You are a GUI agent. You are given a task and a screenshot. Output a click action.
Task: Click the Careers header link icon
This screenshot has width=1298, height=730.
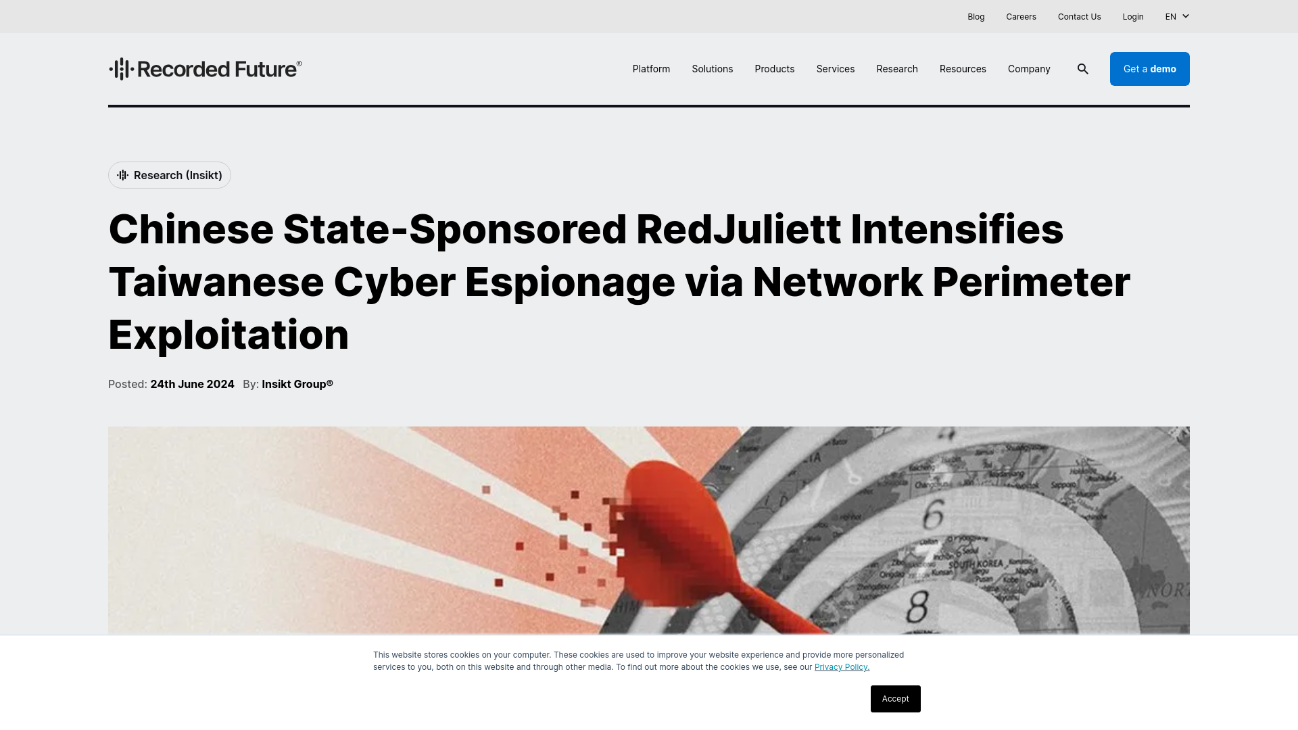1021,16
